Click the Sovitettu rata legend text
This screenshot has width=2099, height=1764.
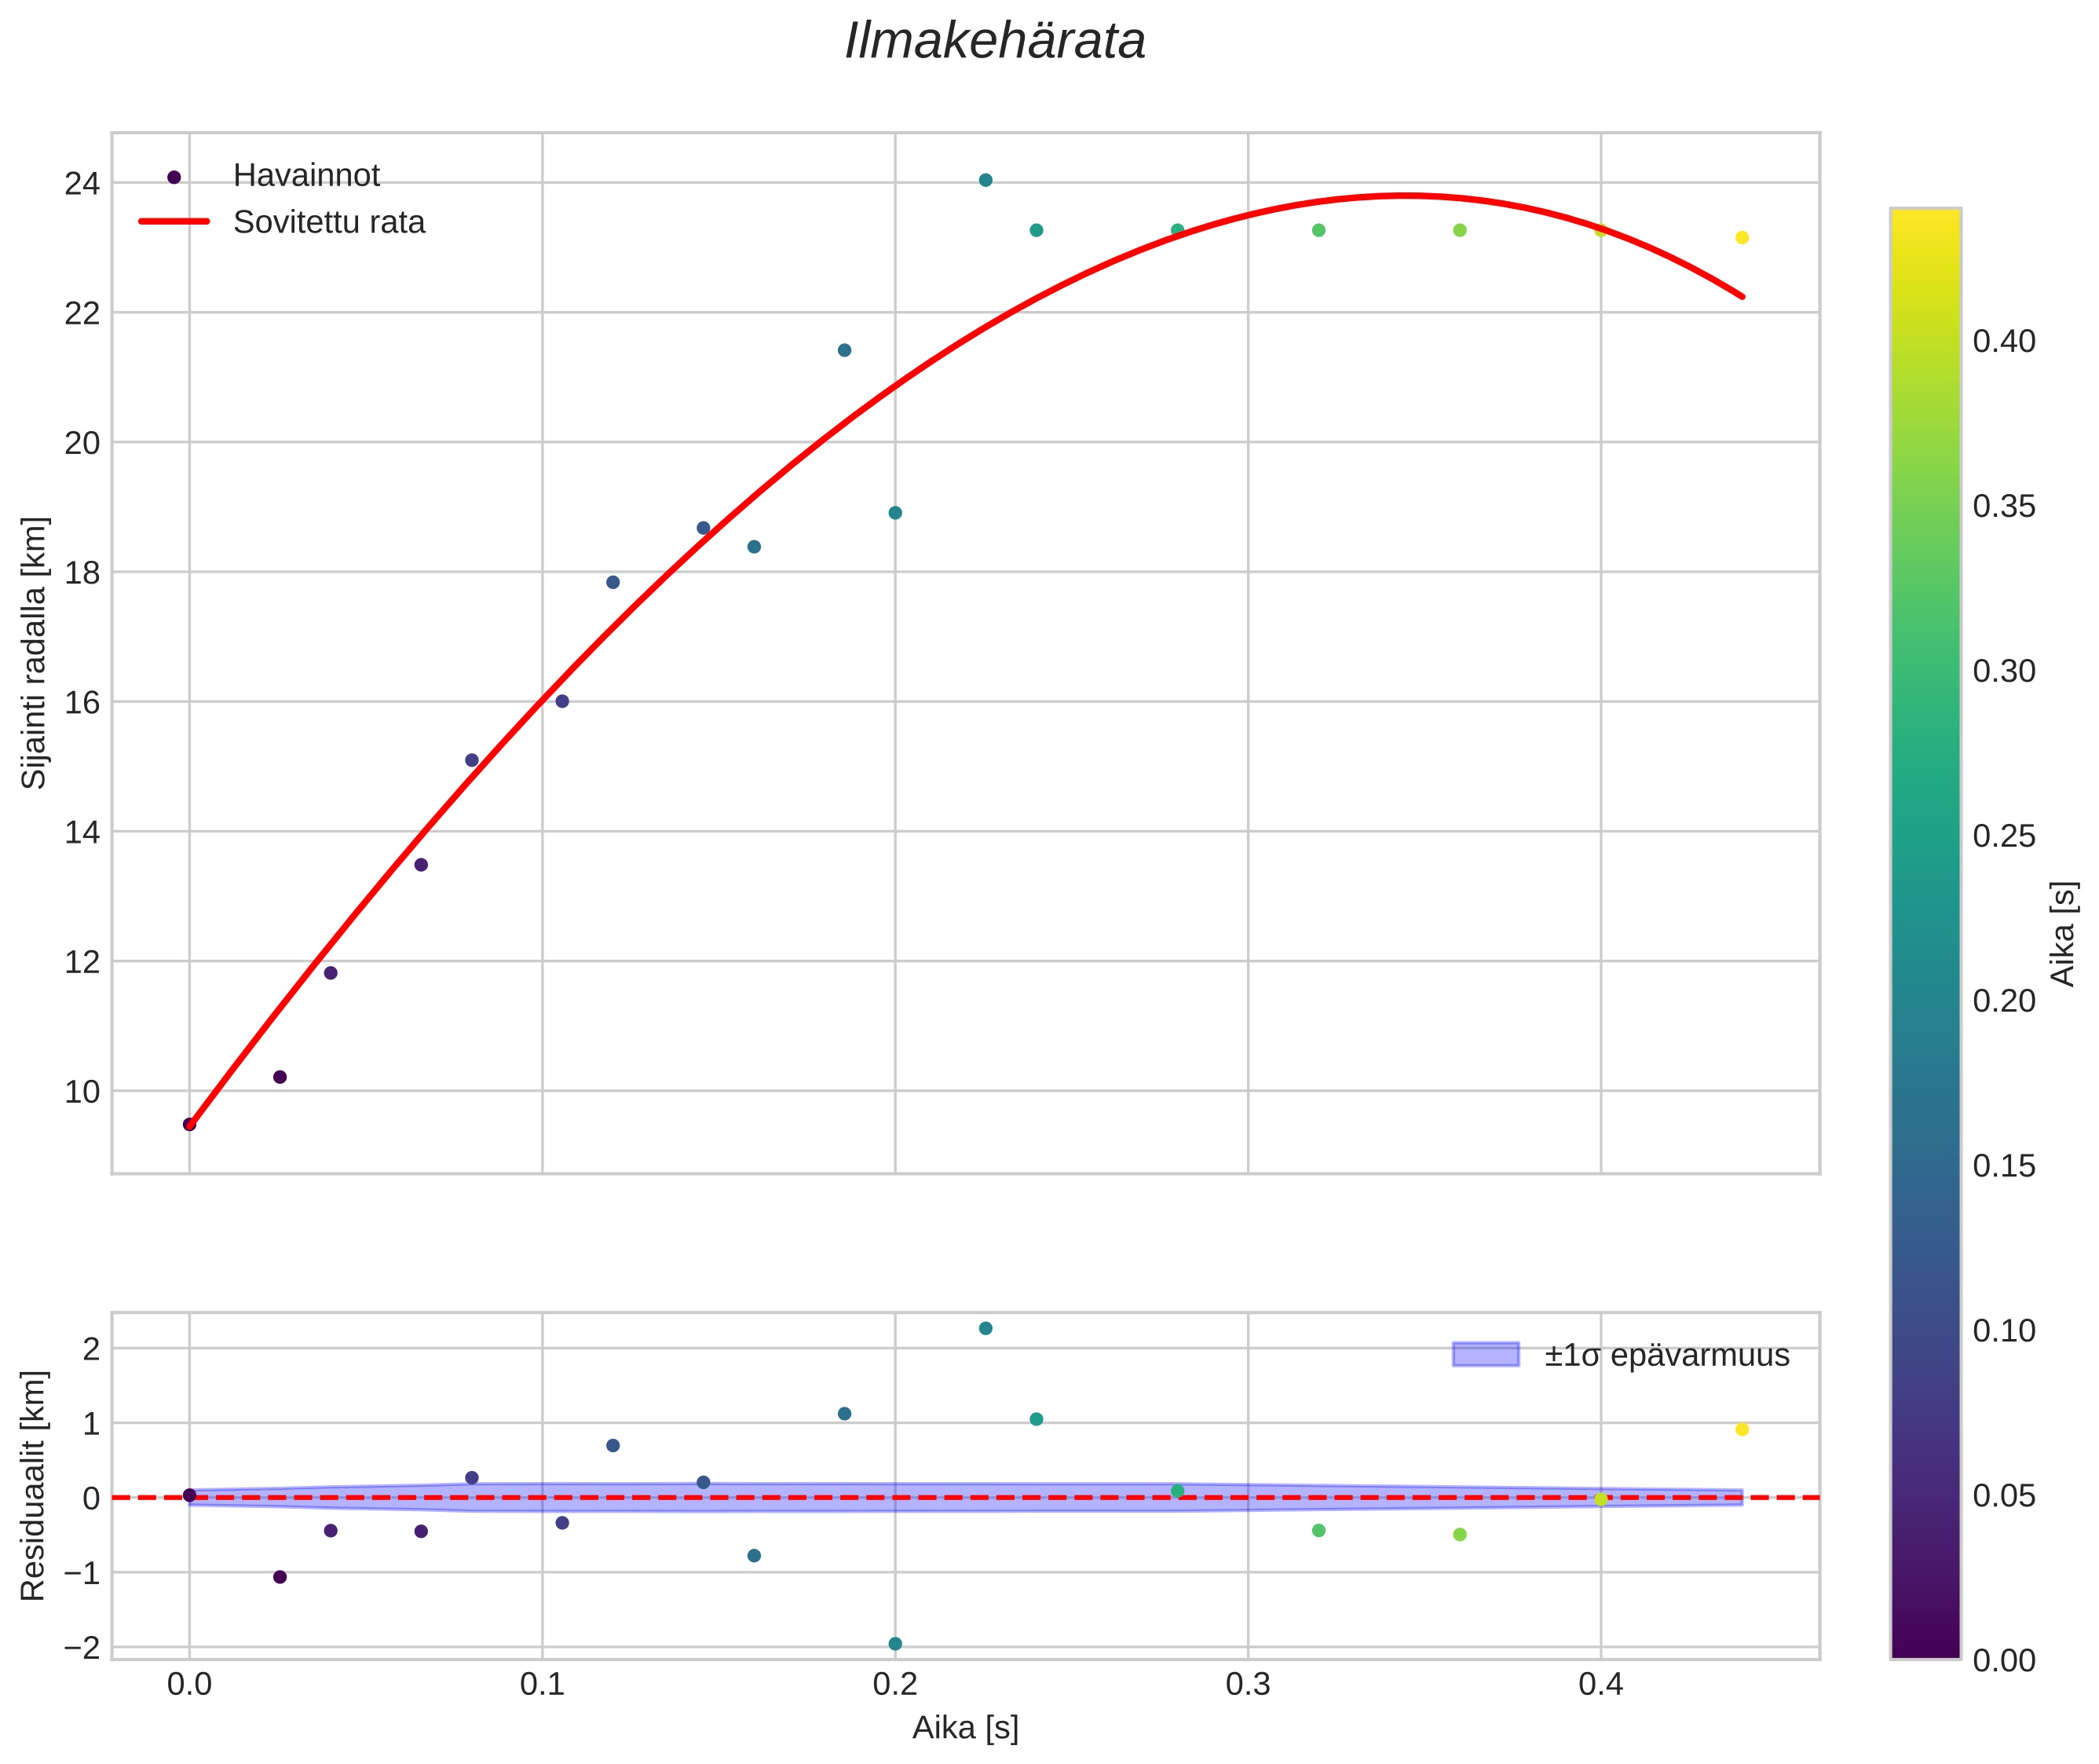pyautogui.click(x=329, y=222)
